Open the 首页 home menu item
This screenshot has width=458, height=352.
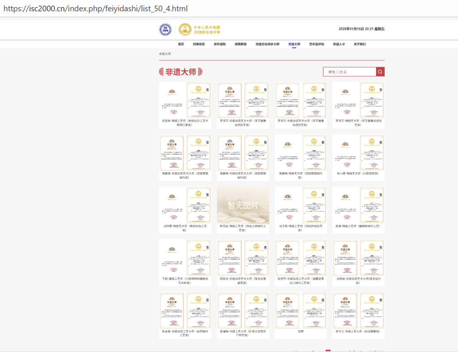click(181, 44)
